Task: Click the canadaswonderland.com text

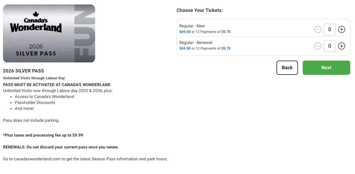Action: [x=37, y=159]
